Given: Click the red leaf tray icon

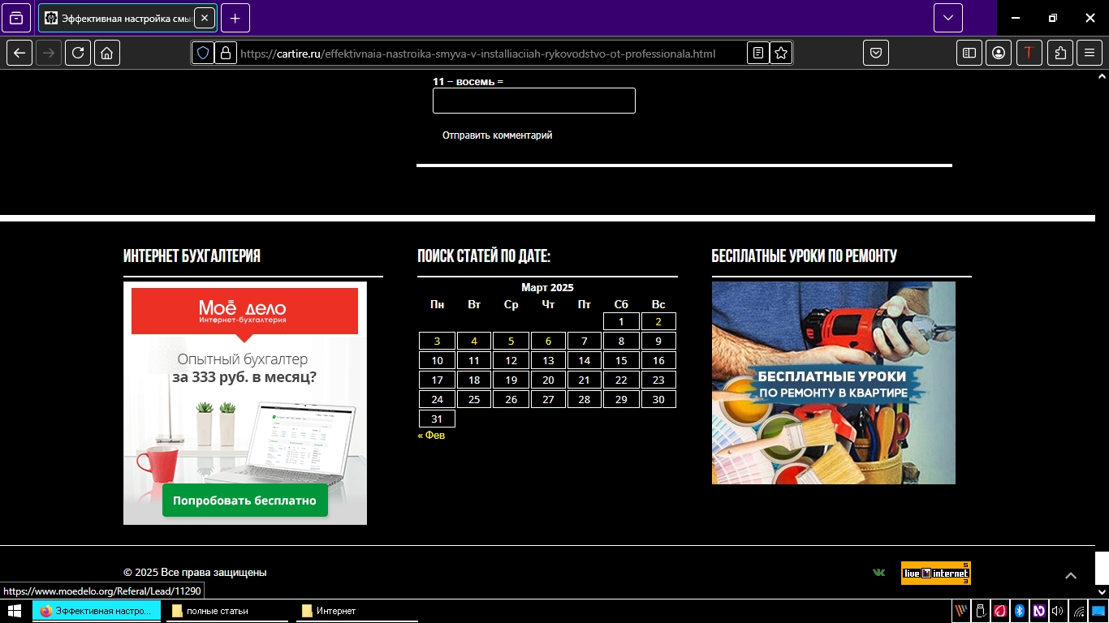Looking at the screenshot, I should (x=1000, y=611).
